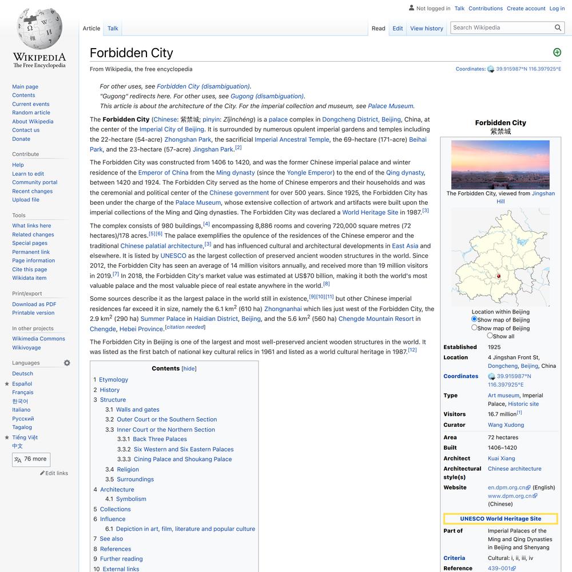
Task: Open Chengde Mountain Resort link
Action: 376,319
